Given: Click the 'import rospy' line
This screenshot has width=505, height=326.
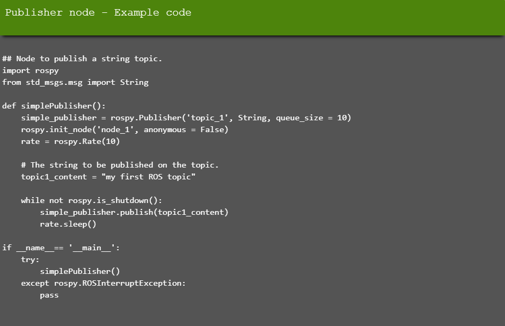Looking at the screenshot, I should 31,70.
